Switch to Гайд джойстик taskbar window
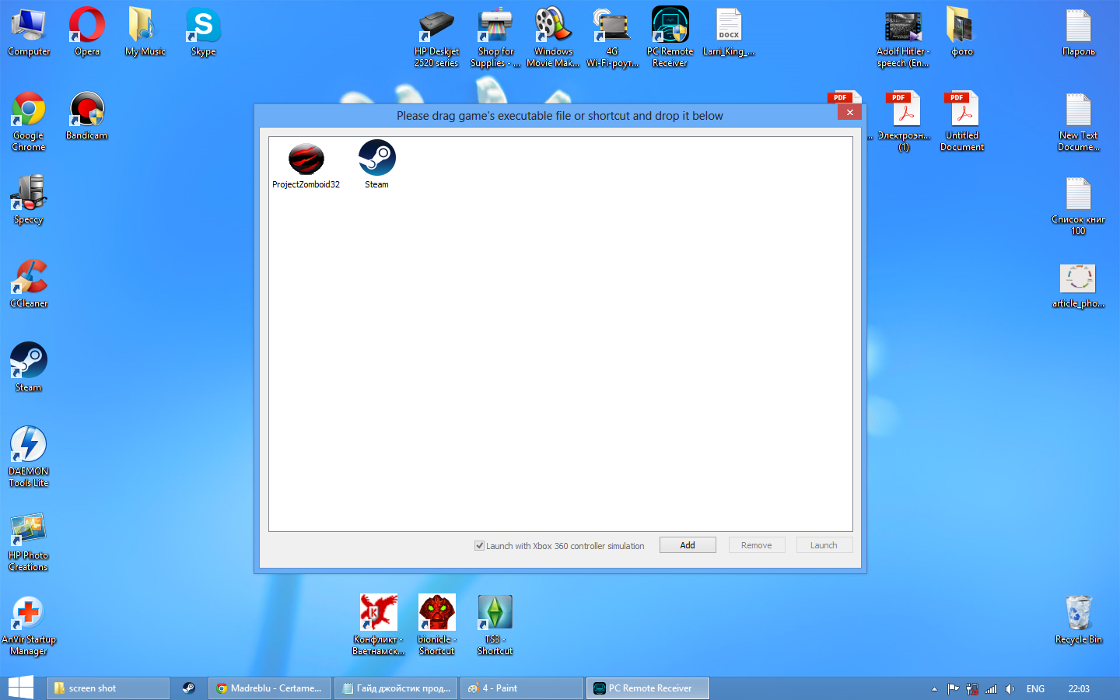Image resolution: width=1120 pixels, height=700 pixels. pyautogui.click(x=396, y=688)
